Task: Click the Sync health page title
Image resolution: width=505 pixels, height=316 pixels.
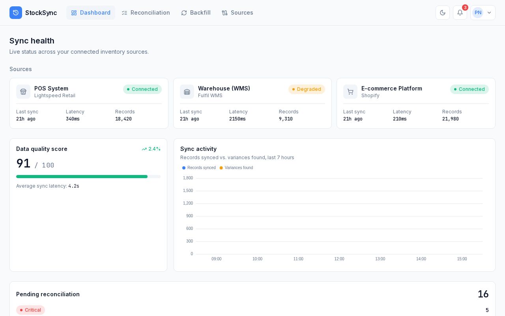Action: (x=32, y=41)
